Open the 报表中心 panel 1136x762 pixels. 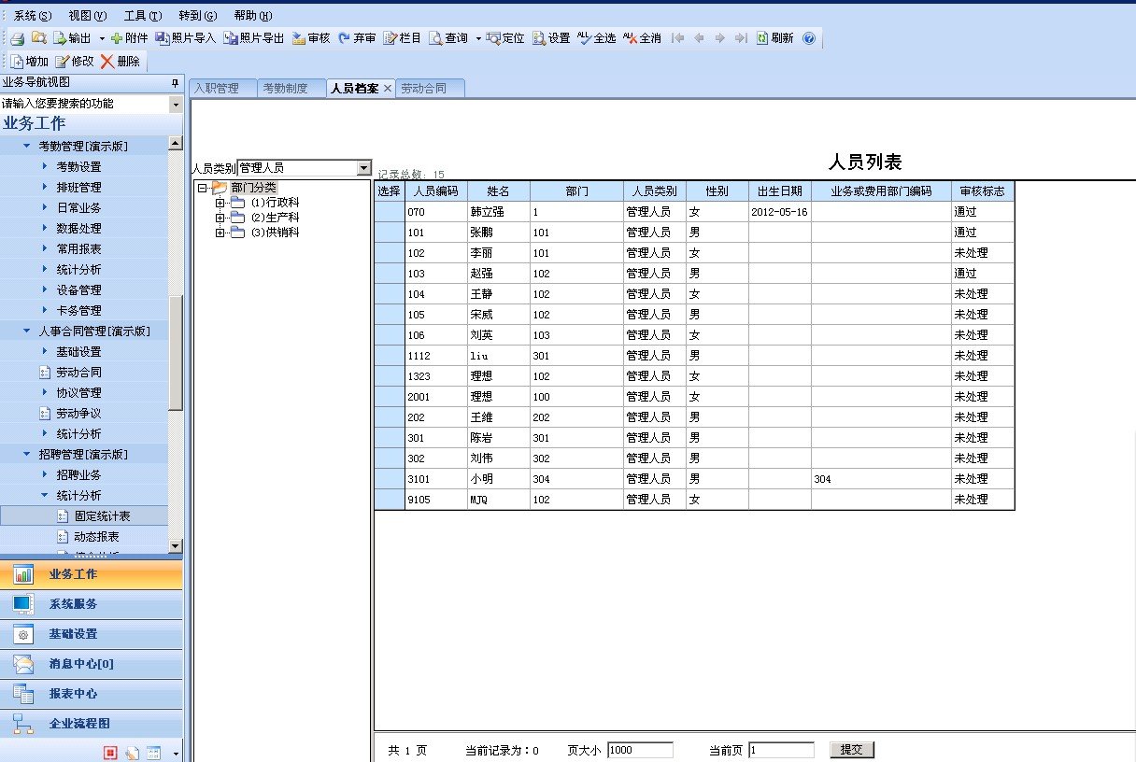[x=92, y=694]
